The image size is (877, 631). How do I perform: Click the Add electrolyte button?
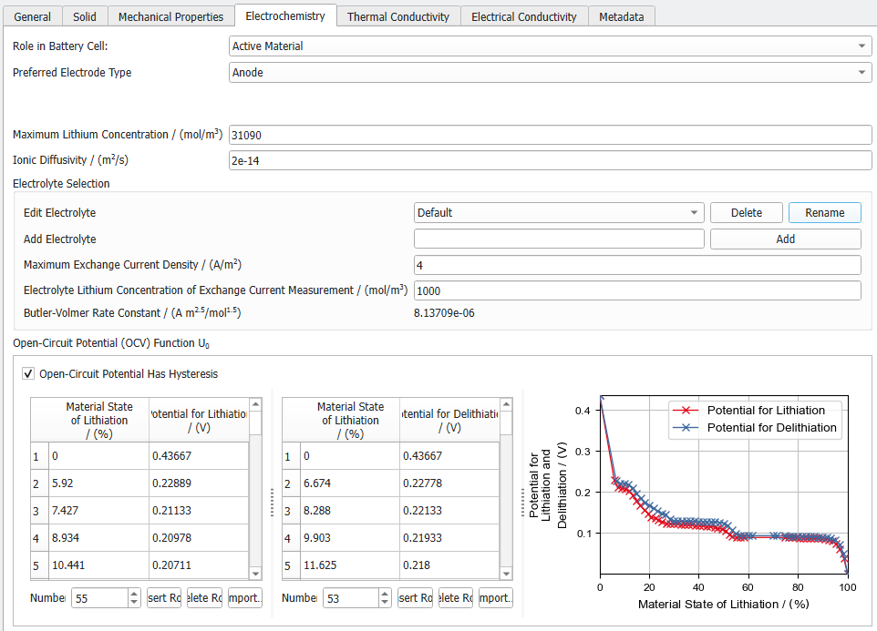[785, 239]
